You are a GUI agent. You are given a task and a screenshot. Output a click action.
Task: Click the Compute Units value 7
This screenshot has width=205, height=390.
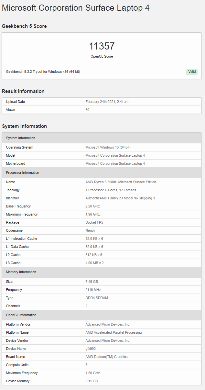(87, 365)
